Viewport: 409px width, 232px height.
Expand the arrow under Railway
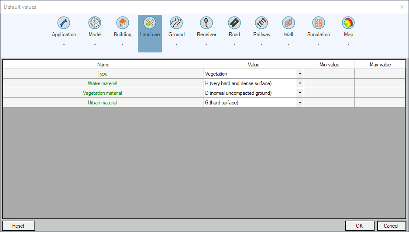click(261, 45)
